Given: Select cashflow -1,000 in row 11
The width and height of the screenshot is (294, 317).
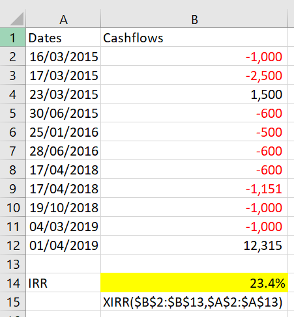Looking at the screenshot, I should tap(194, 227).
